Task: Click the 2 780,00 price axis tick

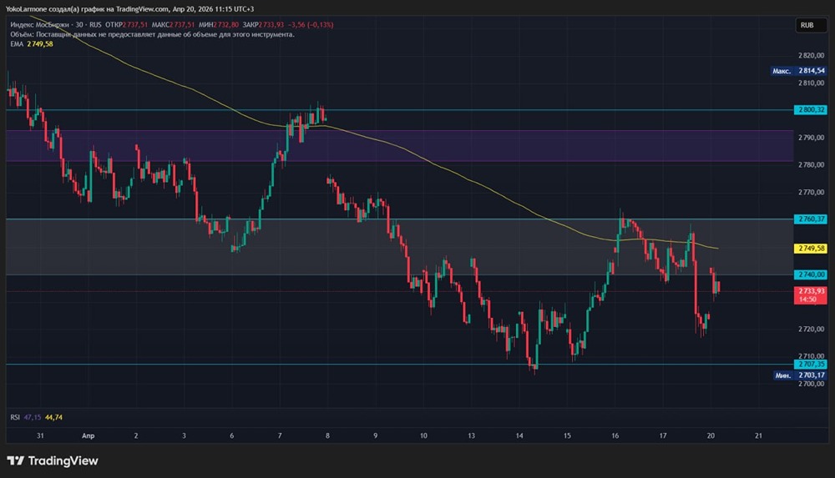Action: pyautogui.click(x=811, y=164)
